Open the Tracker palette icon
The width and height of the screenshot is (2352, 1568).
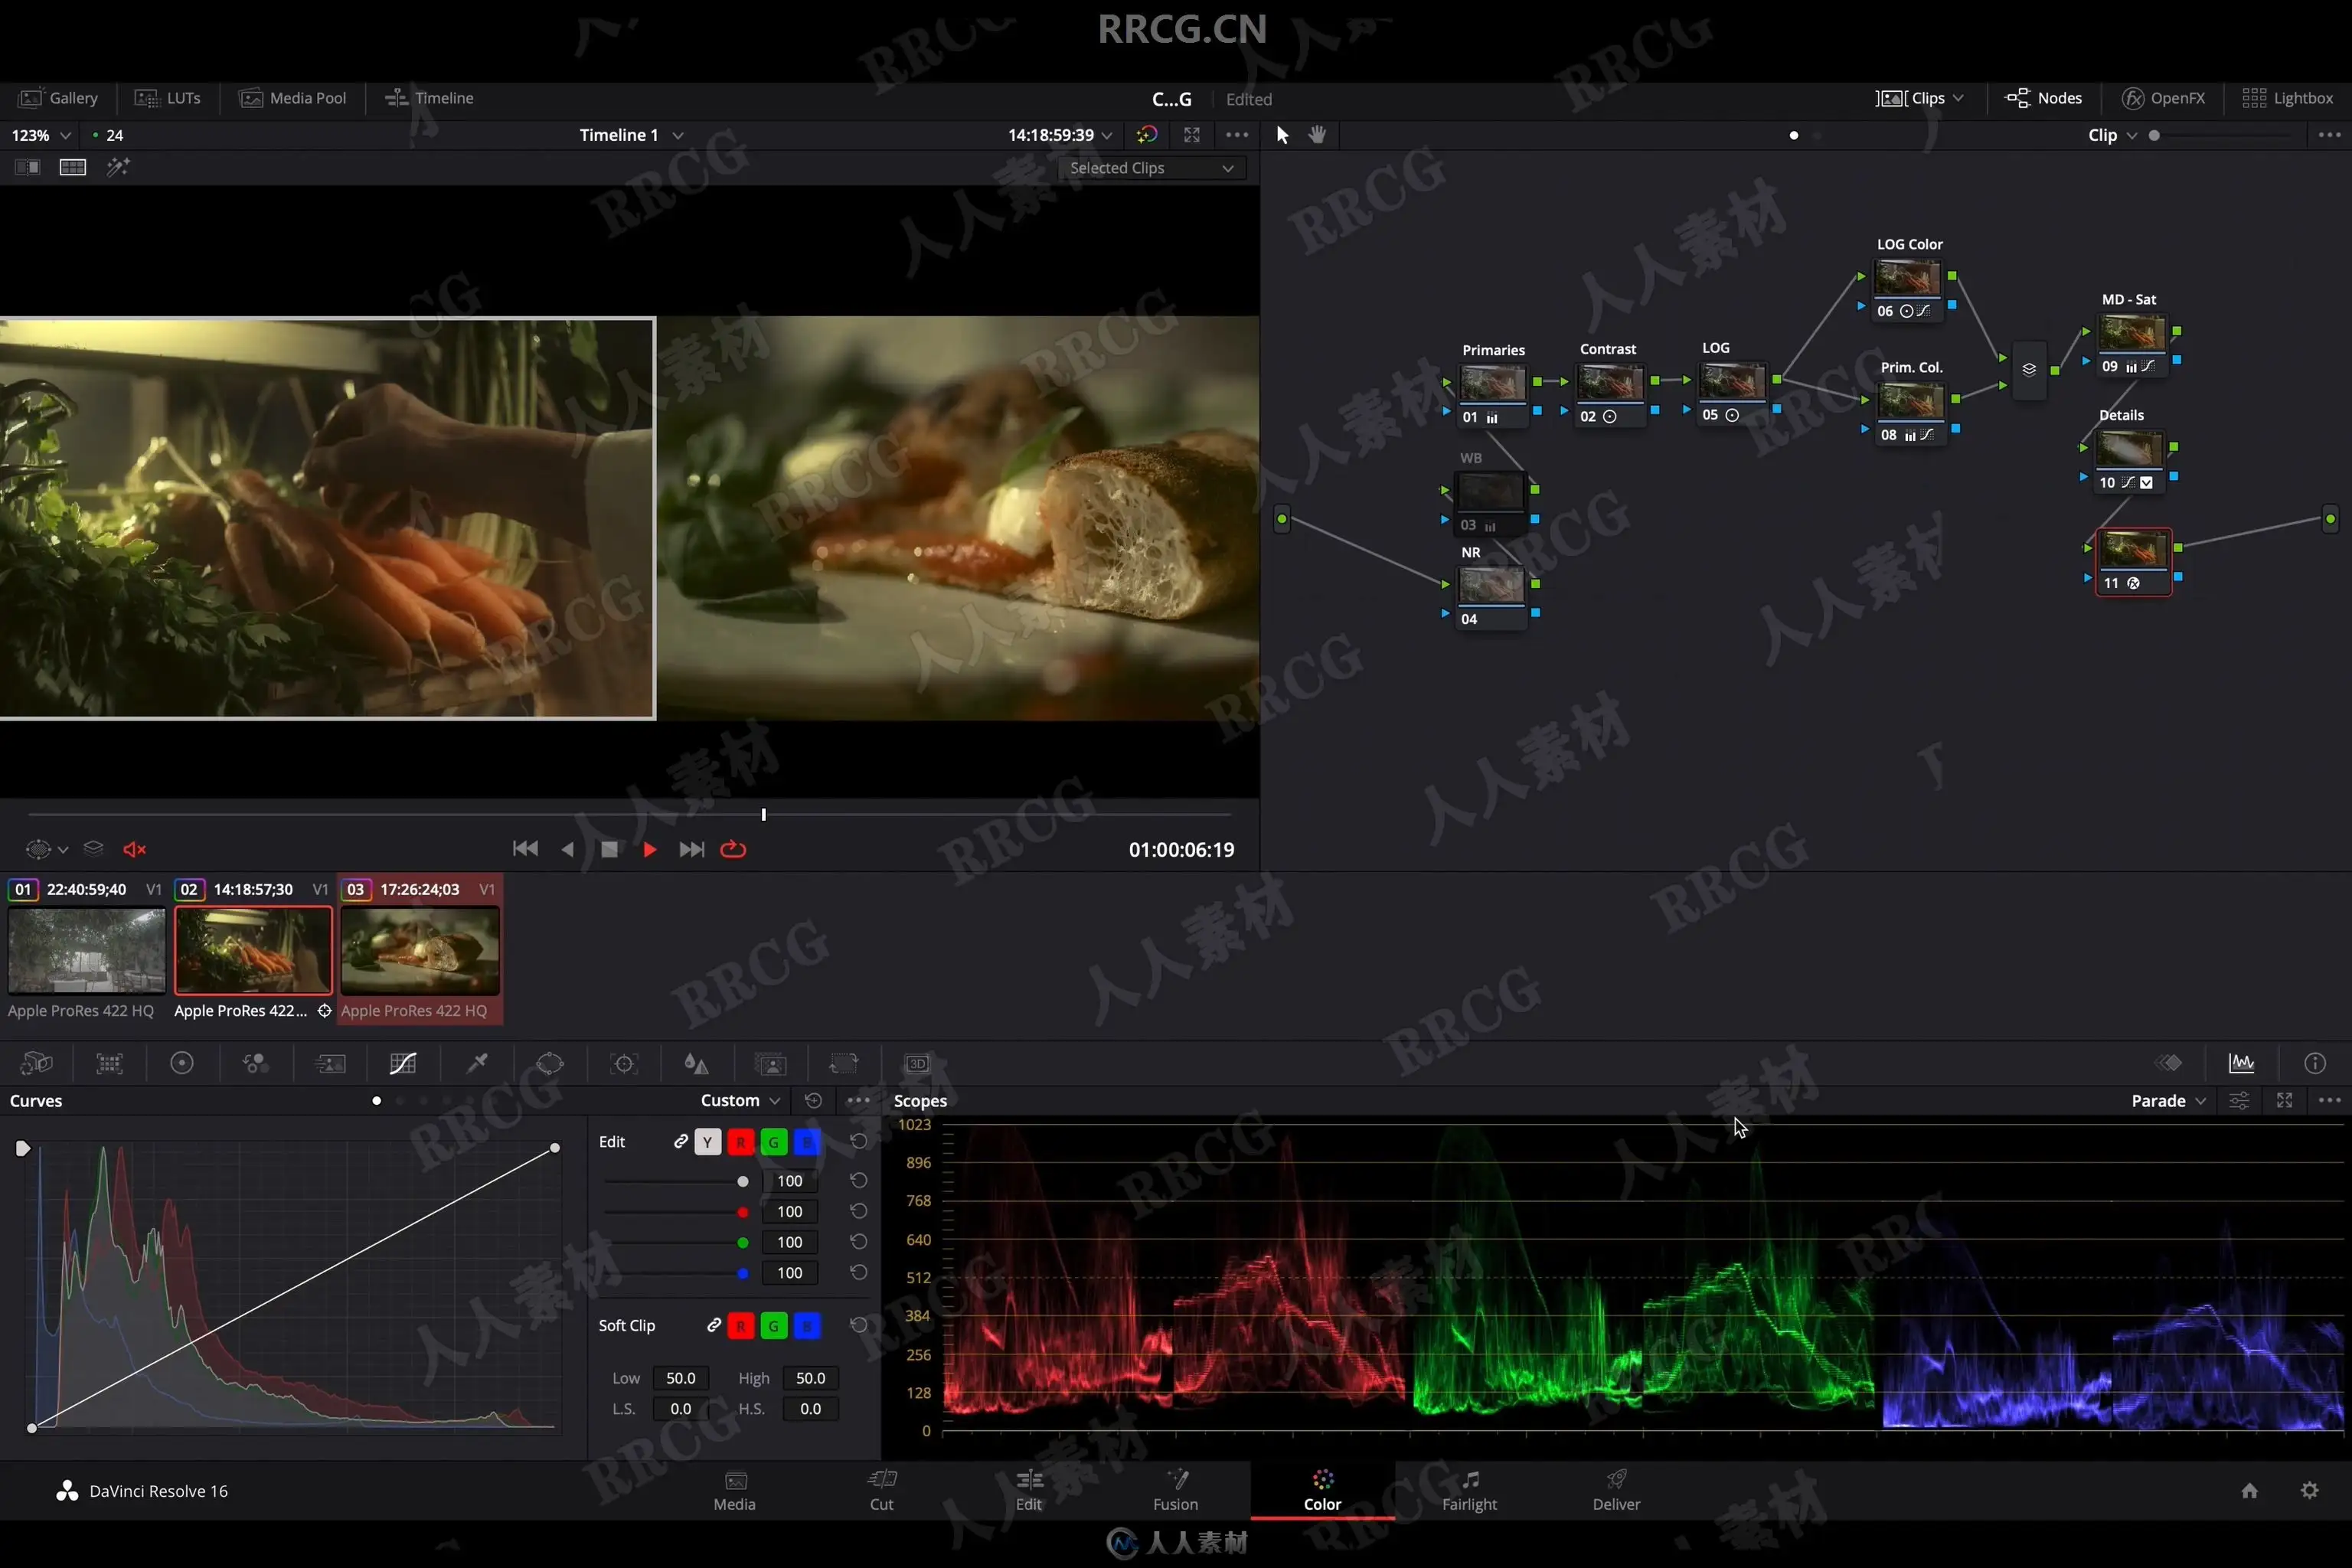(x=624, y=1063)
